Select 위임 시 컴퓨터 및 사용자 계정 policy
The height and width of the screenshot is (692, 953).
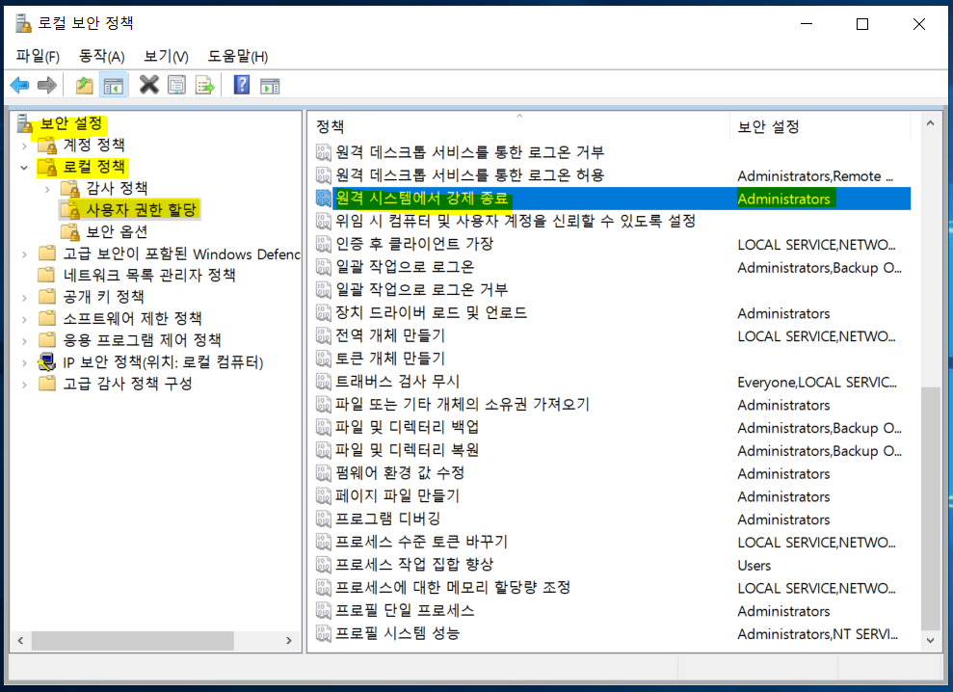point(516,221)
